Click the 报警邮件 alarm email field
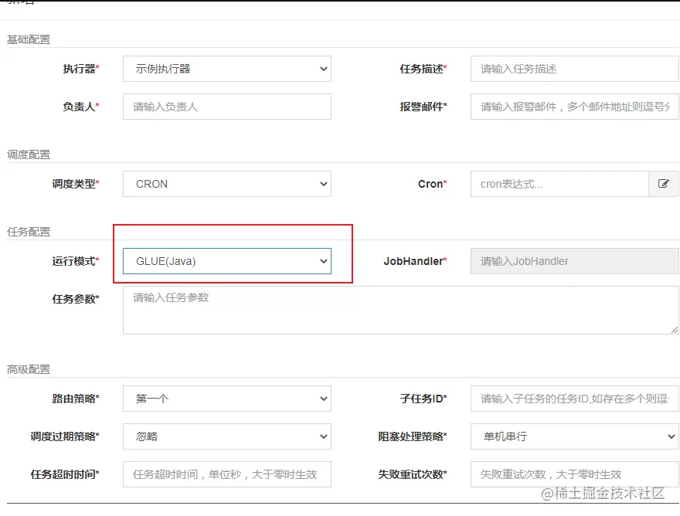This screenshot has width=680, height=516. [574, 107]
